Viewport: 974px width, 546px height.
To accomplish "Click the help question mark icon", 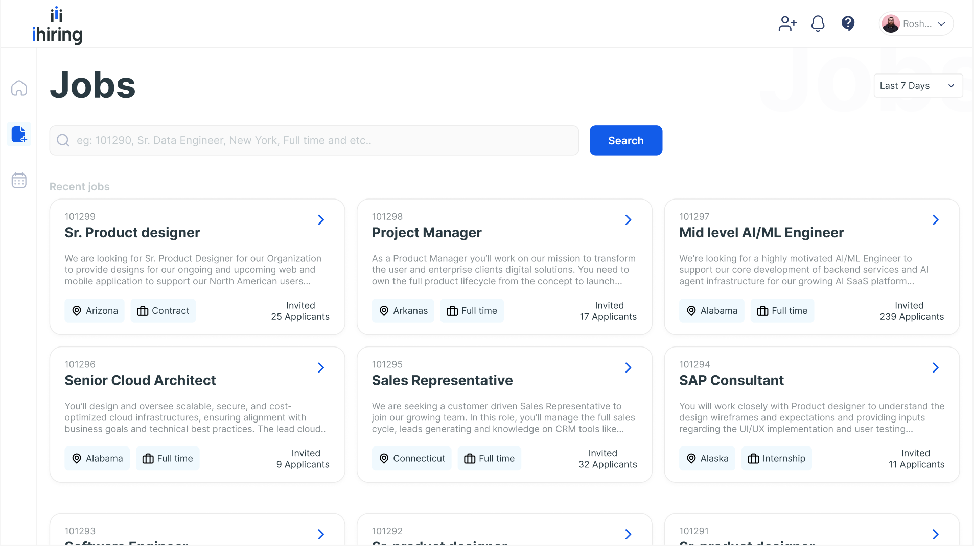I will [848, 23].
